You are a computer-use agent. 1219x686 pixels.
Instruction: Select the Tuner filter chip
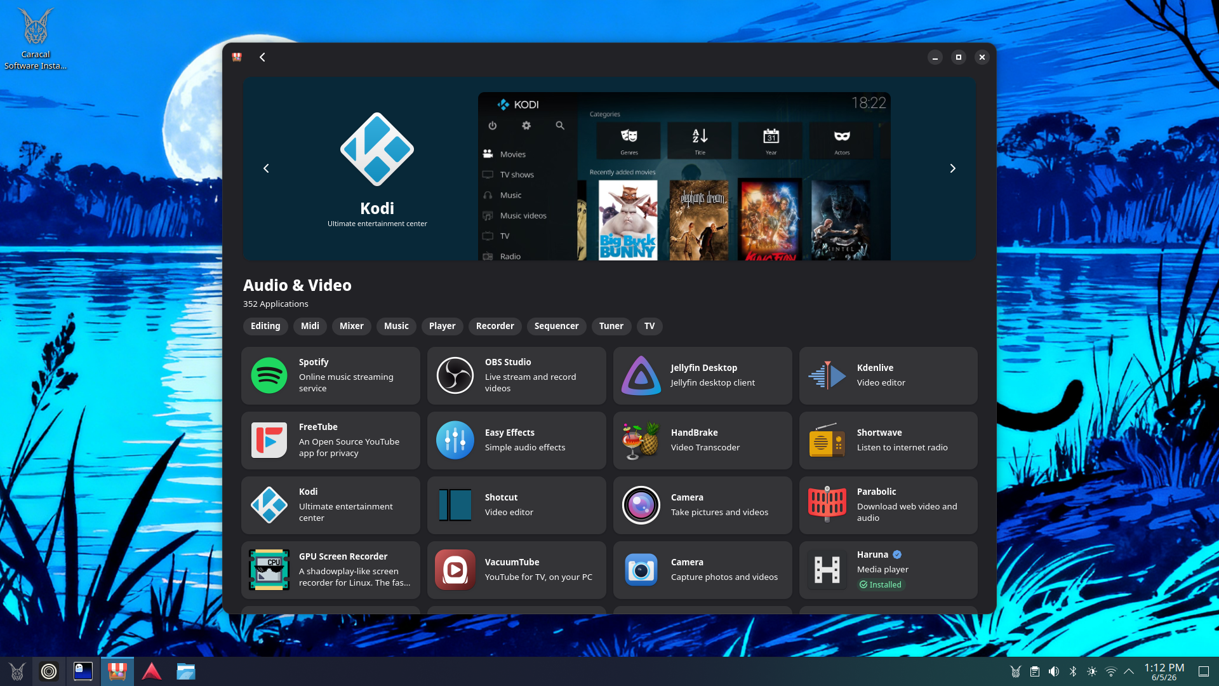click(611, 326)
